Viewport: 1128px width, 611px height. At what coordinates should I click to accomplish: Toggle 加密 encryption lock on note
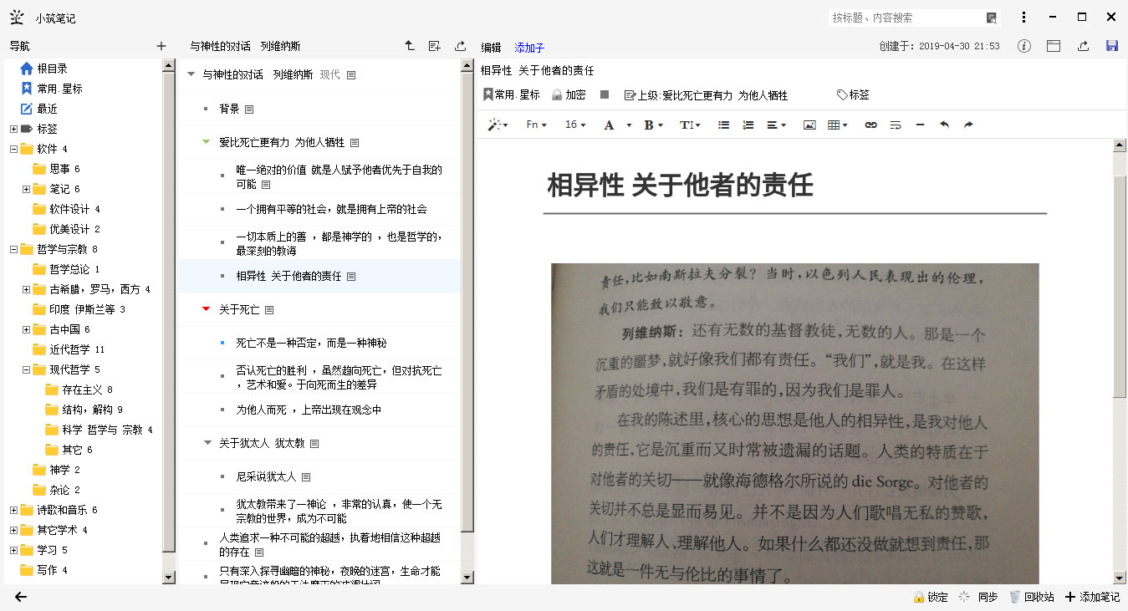click(569, 95)
